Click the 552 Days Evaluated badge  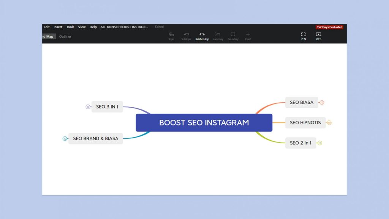click(329, 27)
